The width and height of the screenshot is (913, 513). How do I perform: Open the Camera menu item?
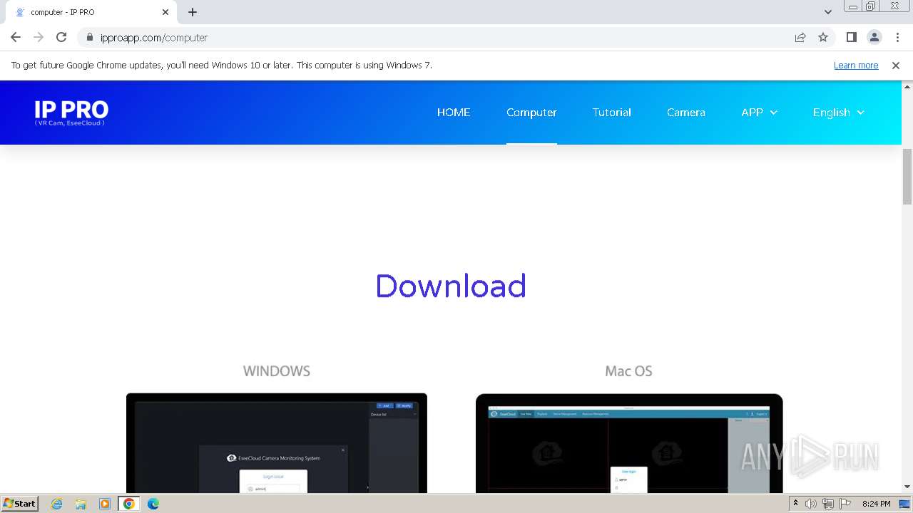(686, 112)
